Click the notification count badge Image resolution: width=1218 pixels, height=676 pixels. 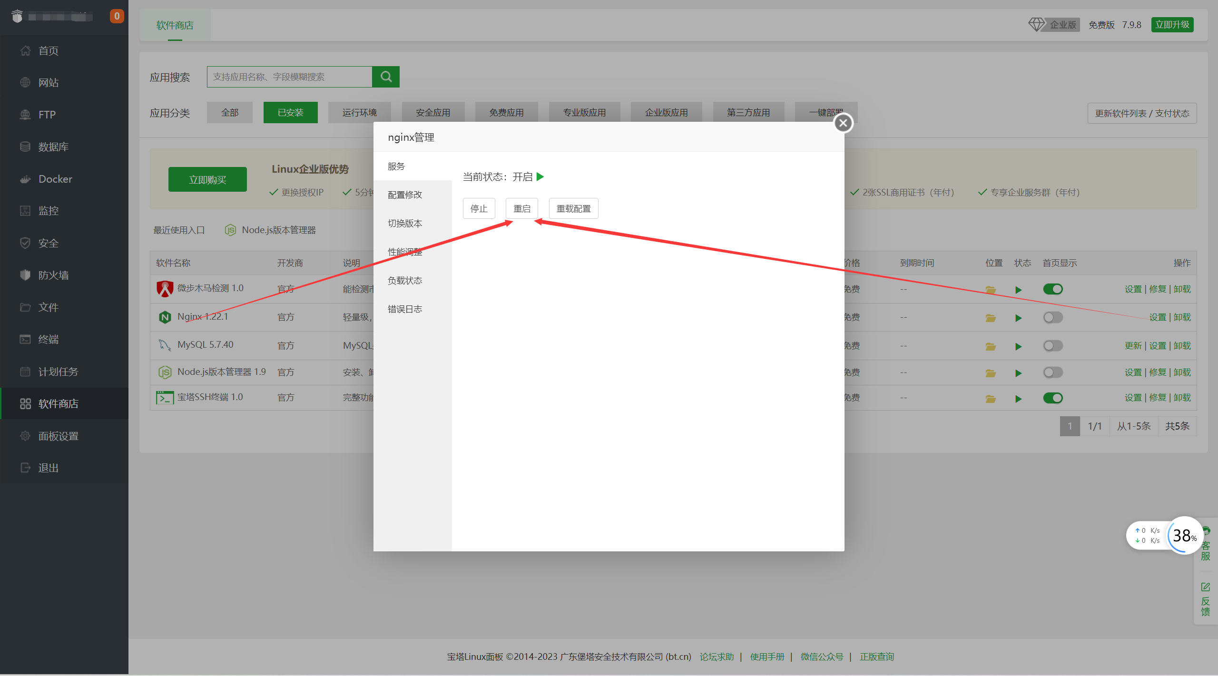tap(117, 16)
